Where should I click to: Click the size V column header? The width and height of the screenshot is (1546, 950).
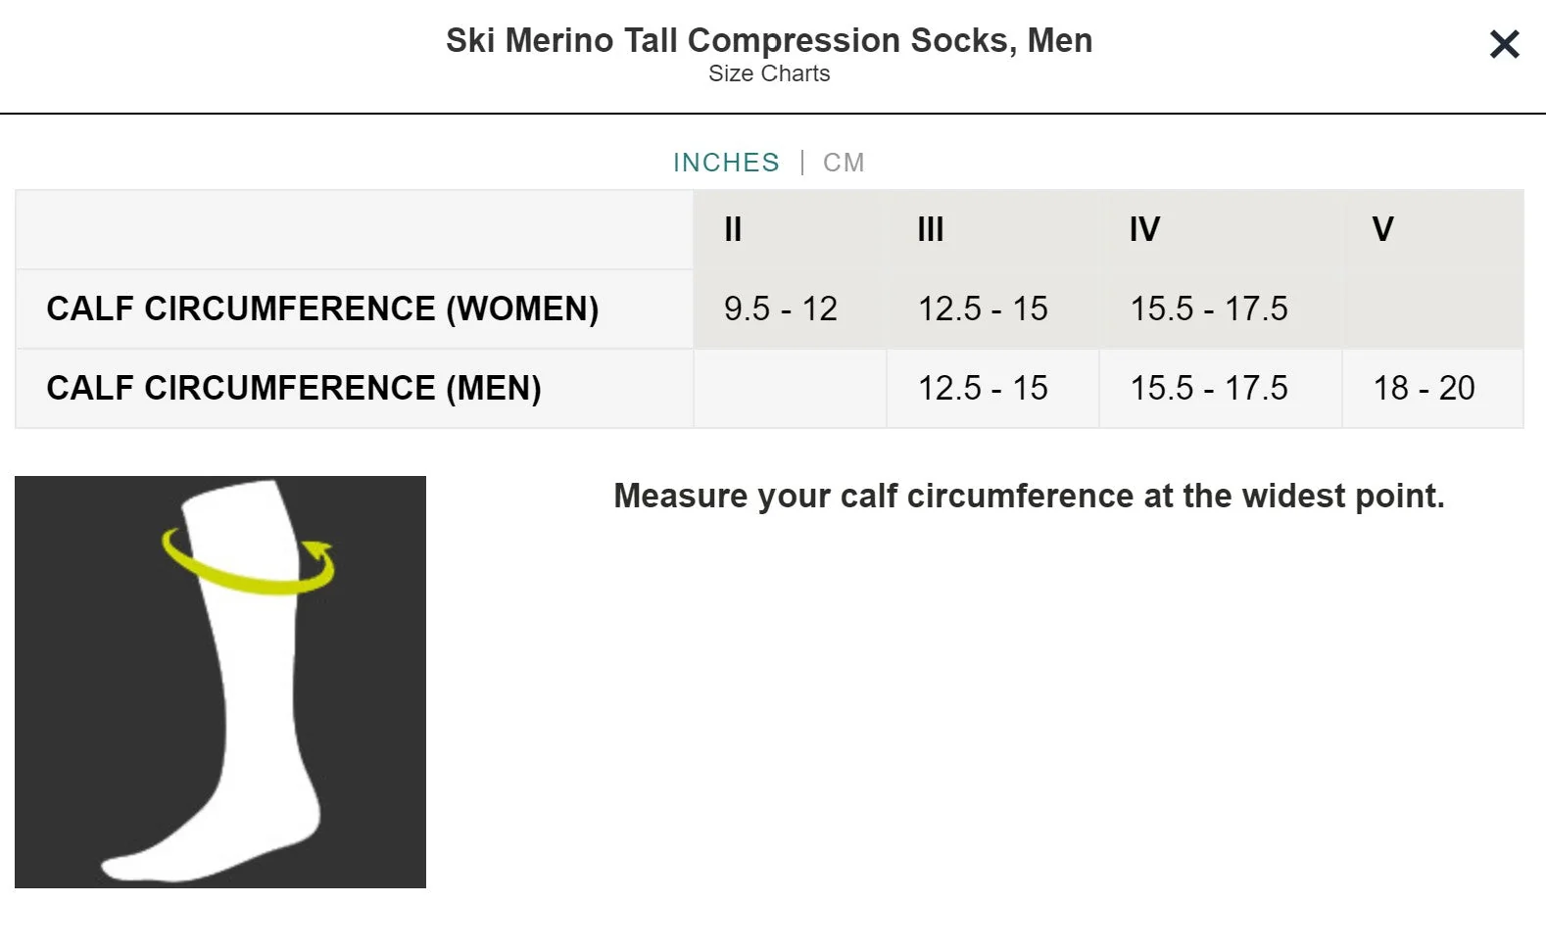(1432, 229)
